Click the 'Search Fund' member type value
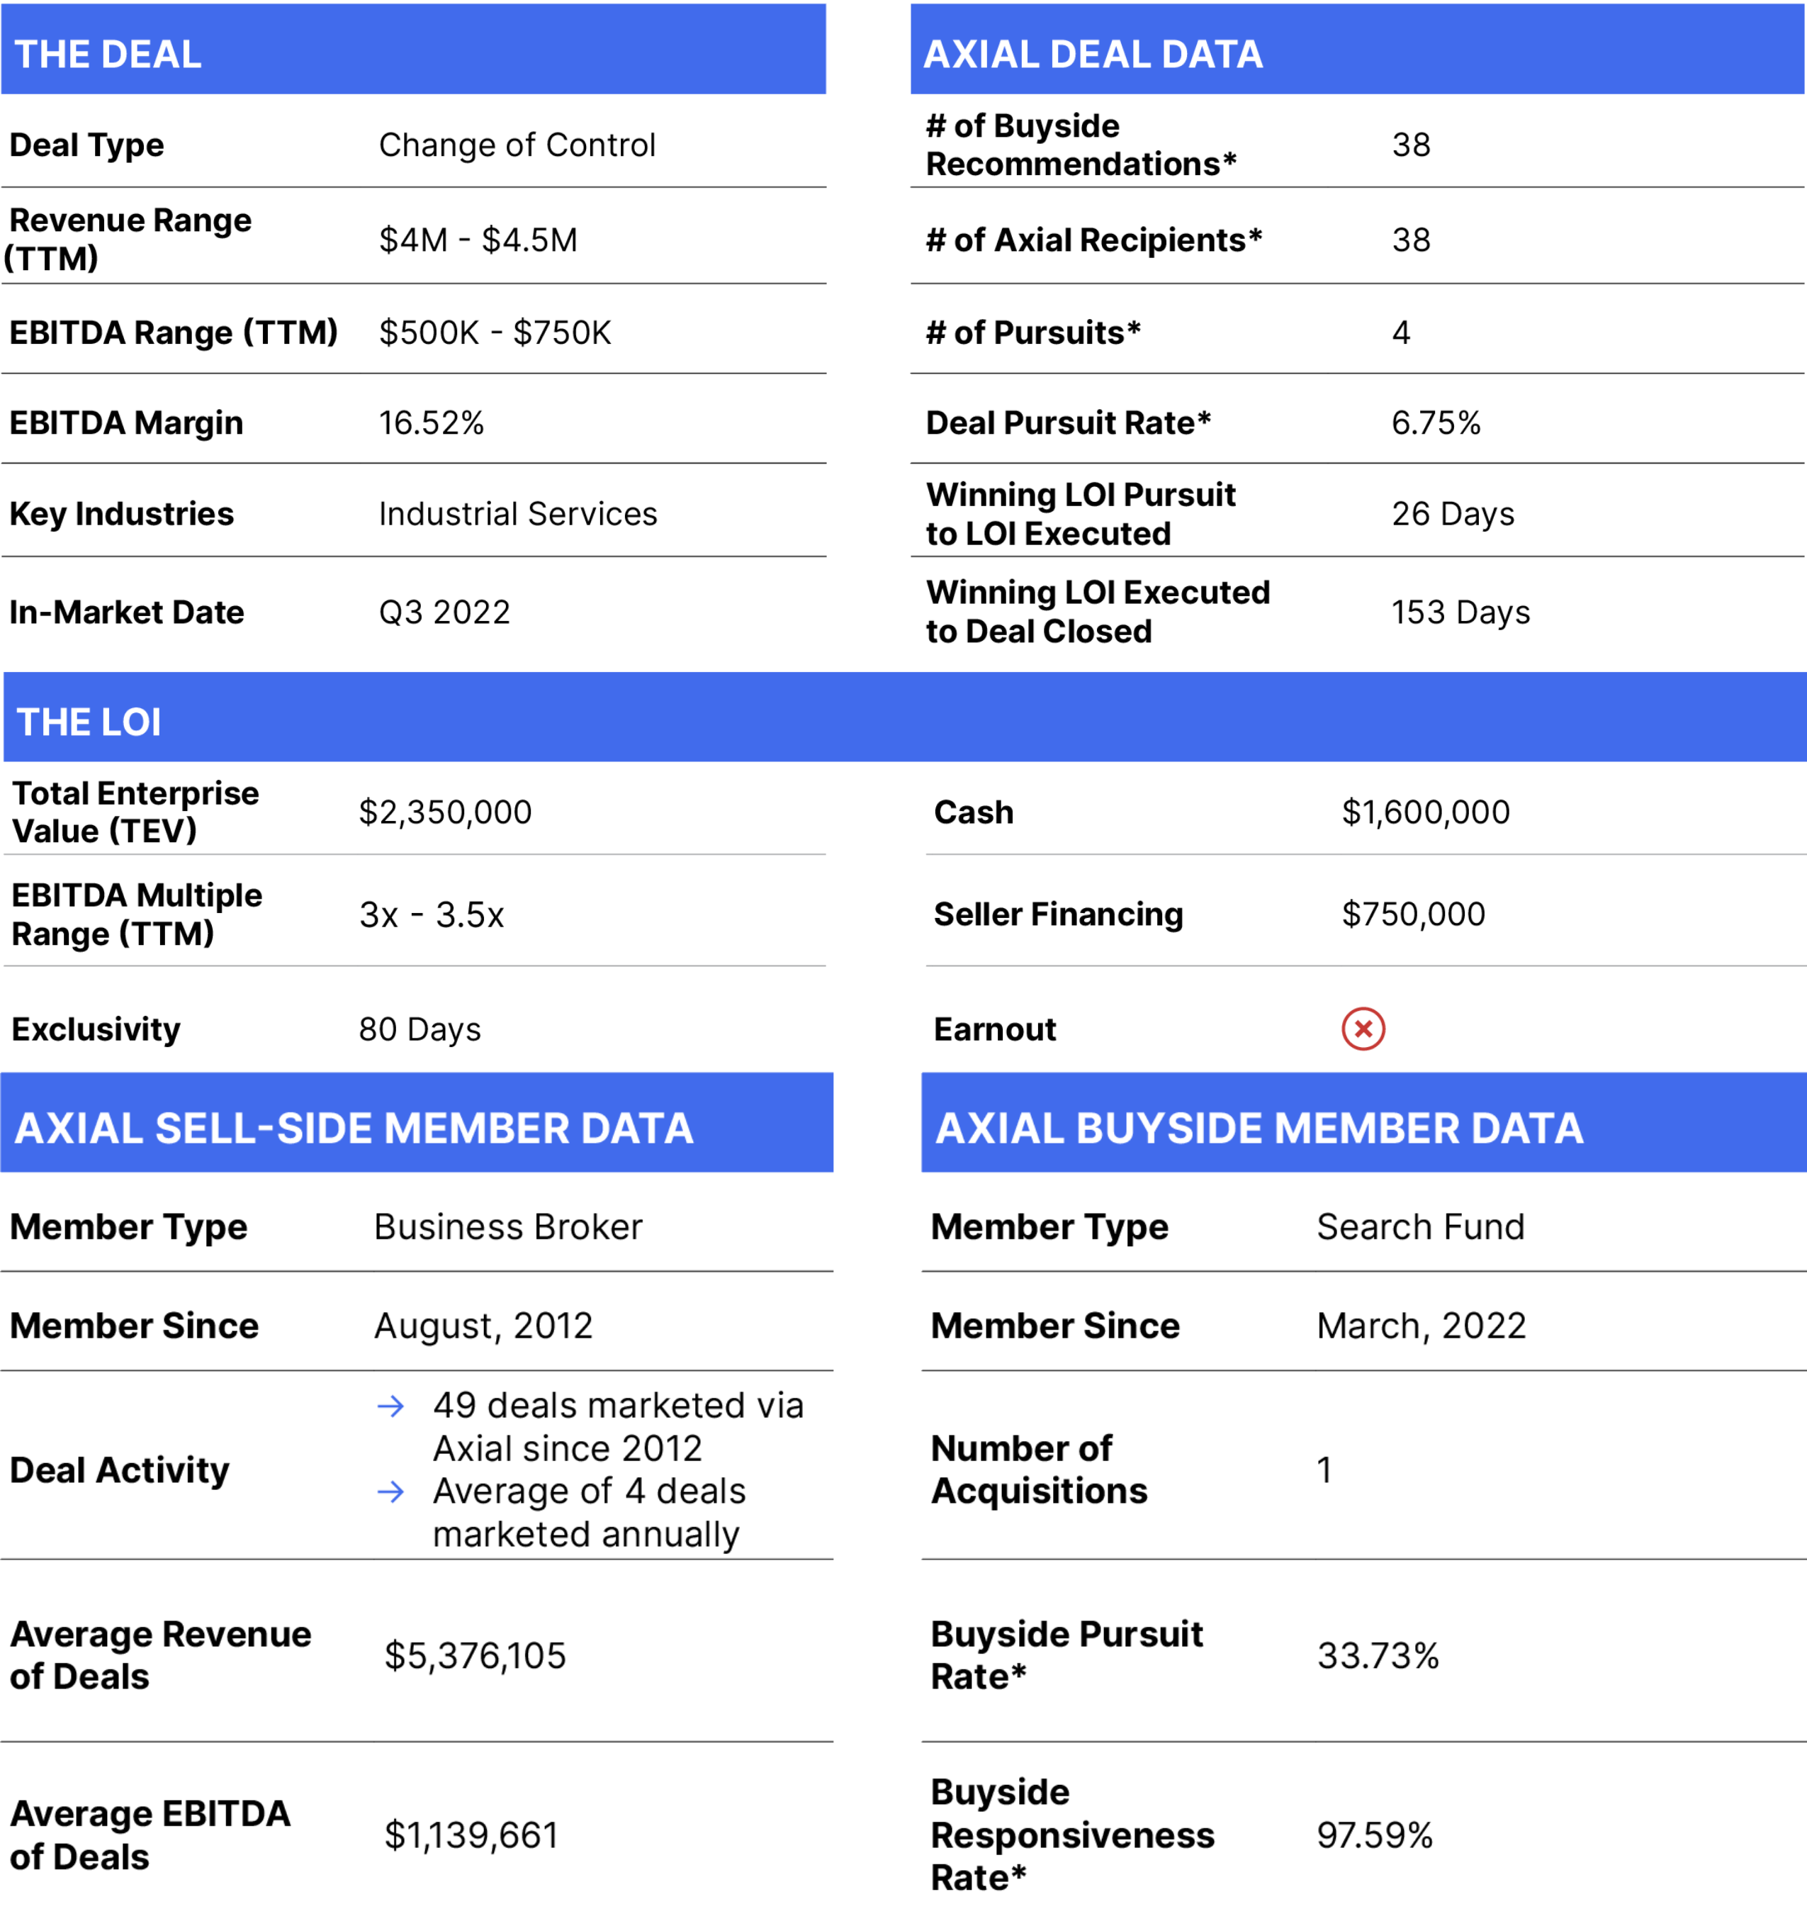This screenshot has width=1807, height=1909. 1421,1227
